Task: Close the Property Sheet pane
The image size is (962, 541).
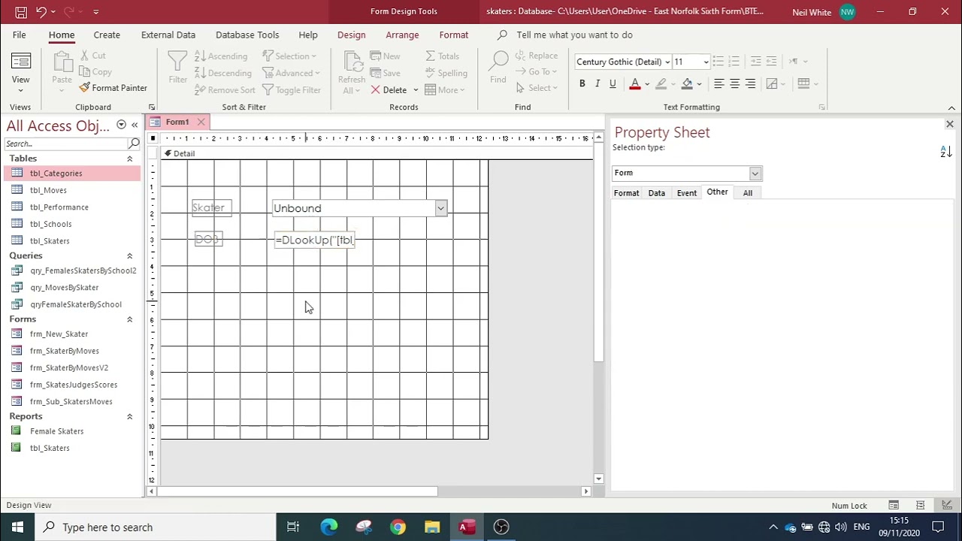Action: 950,124
